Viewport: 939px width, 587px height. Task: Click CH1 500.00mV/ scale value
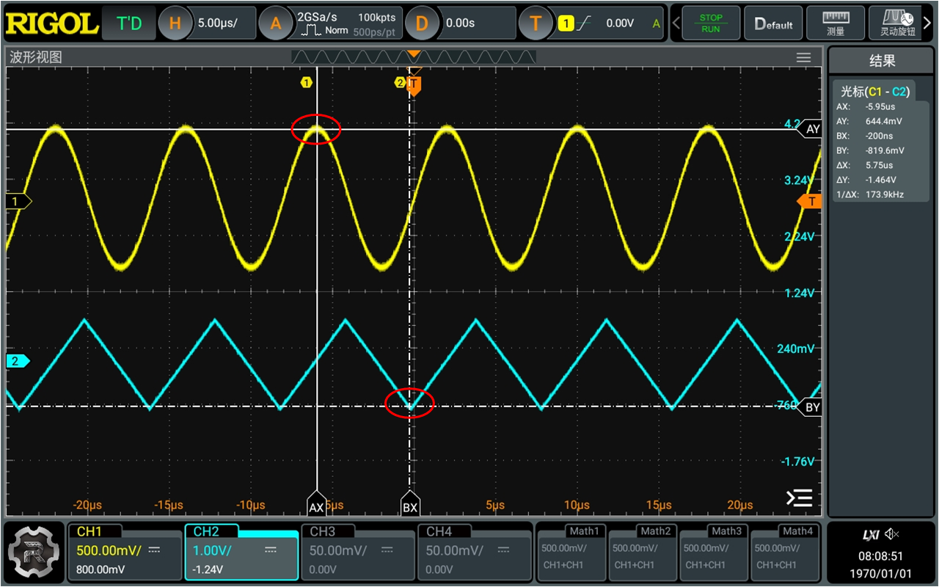coord(109,550)
